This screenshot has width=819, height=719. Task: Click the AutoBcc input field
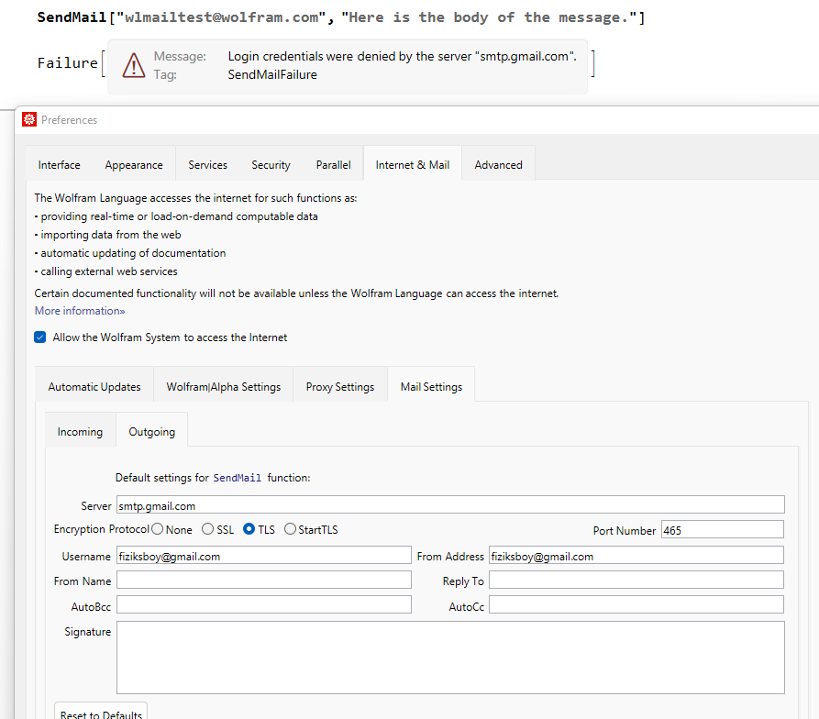click(x=264, y=605)
